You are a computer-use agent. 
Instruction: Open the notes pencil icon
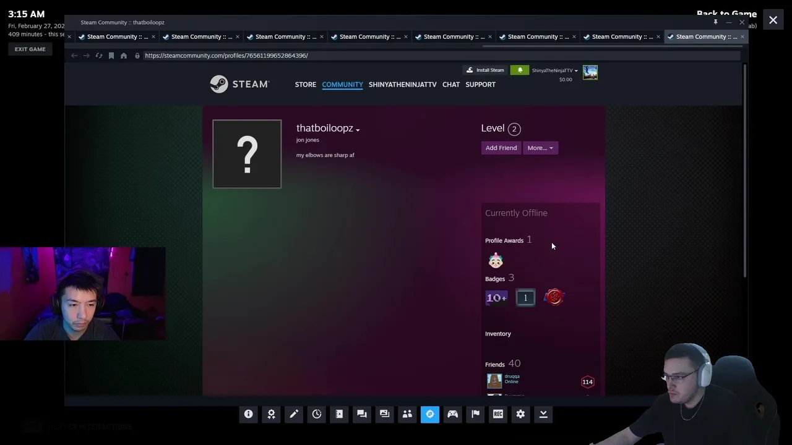point(294,414)
